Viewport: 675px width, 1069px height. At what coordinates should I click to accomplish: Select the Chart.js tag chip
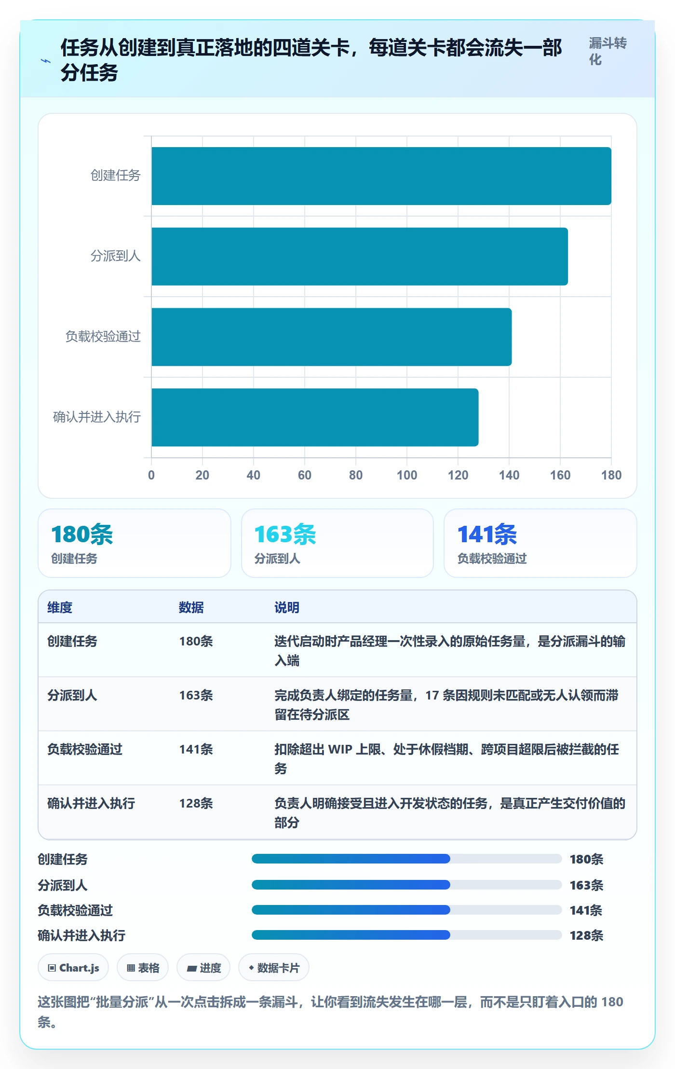pos(73,967)
